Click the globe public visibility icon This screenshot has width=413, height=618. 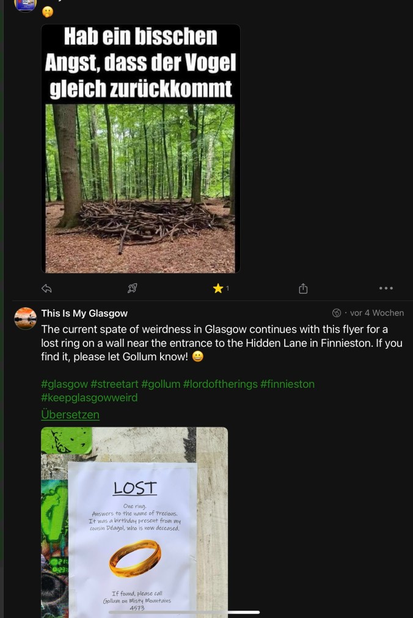pos(337,313)
